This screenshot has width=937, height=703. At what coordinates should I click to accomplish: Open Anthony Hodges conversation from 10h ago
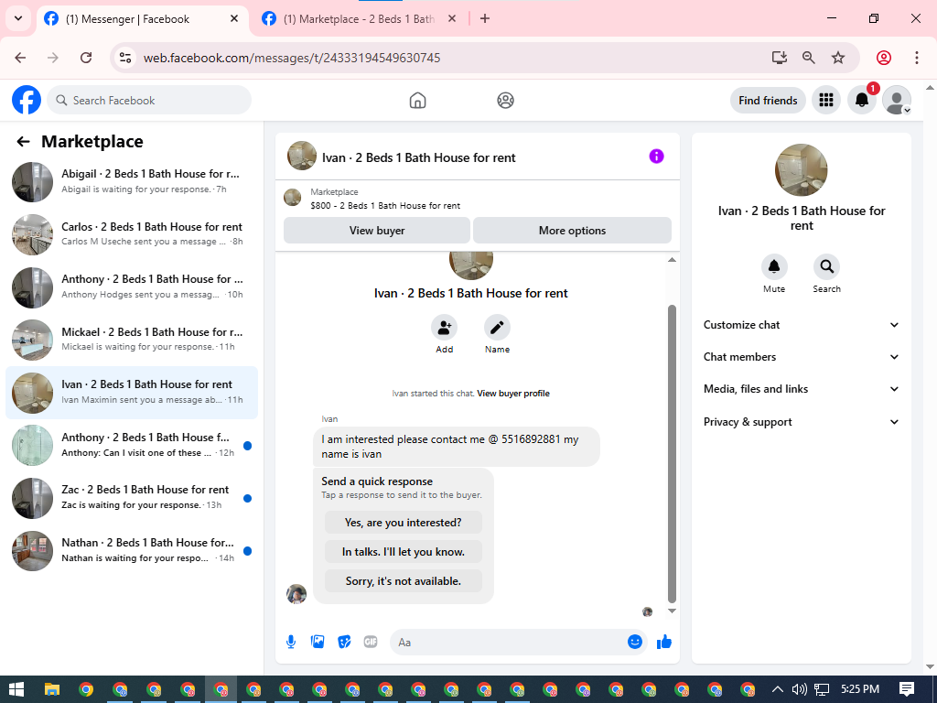pos(132,287)
